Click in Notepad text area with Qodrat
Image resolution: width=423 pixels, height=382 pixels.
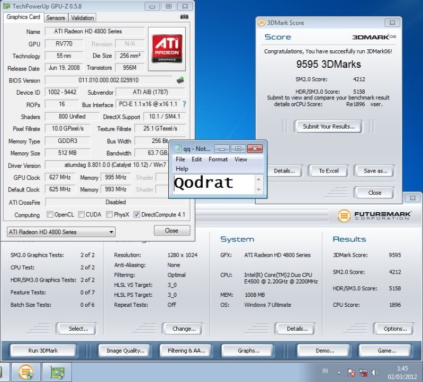tap(213, 184)
